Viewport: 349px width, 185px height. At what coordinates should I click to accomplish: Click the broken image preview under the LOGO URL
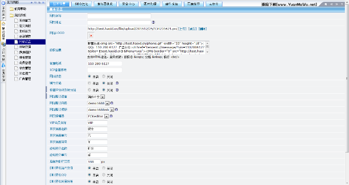point(91,36)
